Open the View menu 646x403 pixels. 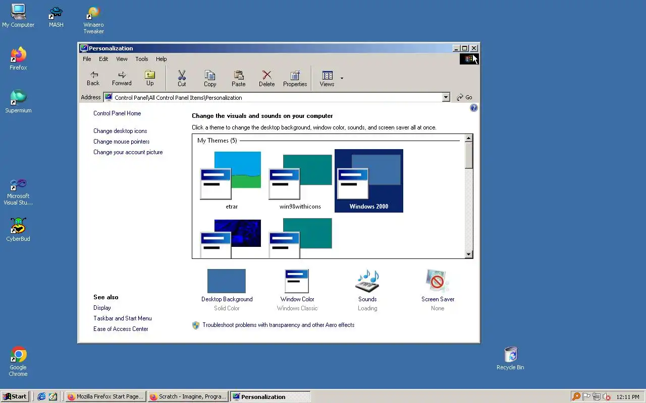point(122,59)
